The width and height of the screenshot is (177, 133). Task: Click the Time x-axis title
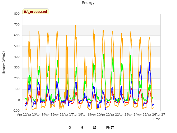point(157,119)
